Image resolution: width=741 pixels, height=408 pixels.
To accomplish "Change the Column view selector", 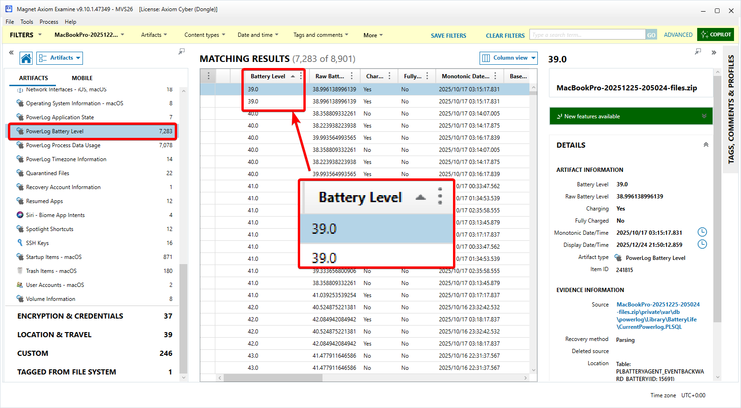I will coord(508,58).
